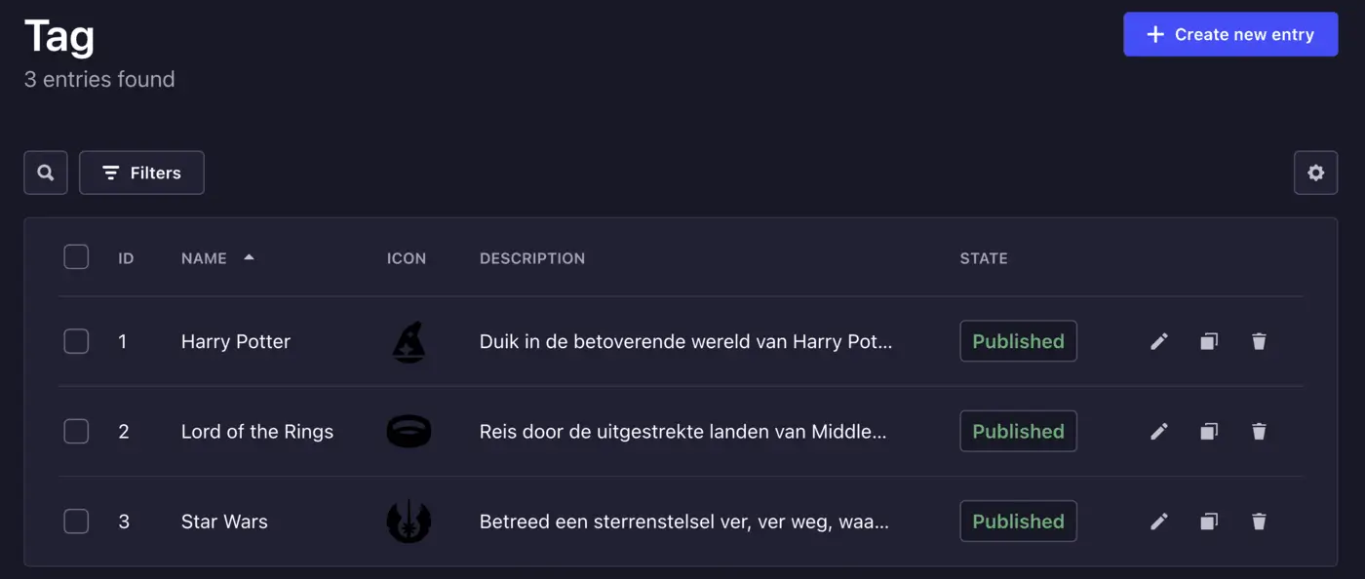Open the search icon button
The height and width of the screenshot is (579, 1365).
coord(46,173)
